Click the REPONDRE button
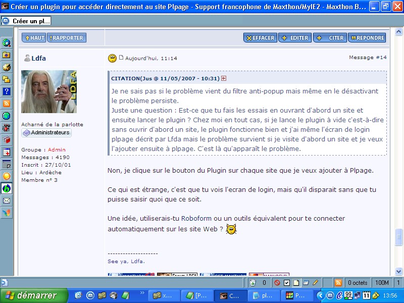This screenshot has width=404, height=303. coord(367,38)
